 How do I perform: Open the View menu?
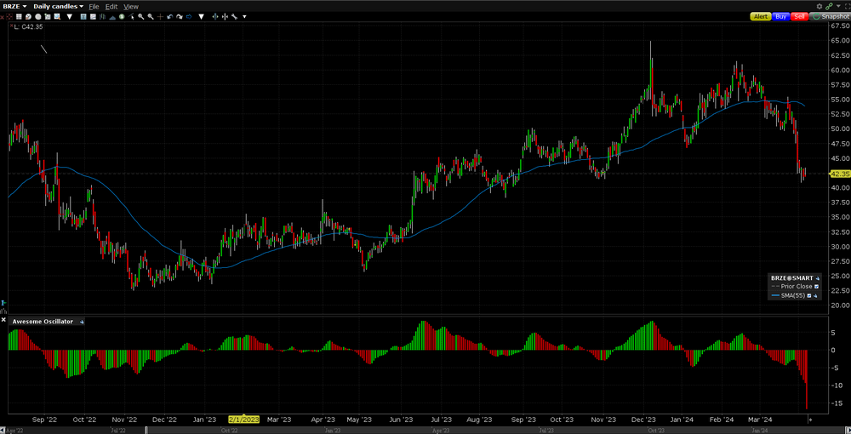point(131,6)
